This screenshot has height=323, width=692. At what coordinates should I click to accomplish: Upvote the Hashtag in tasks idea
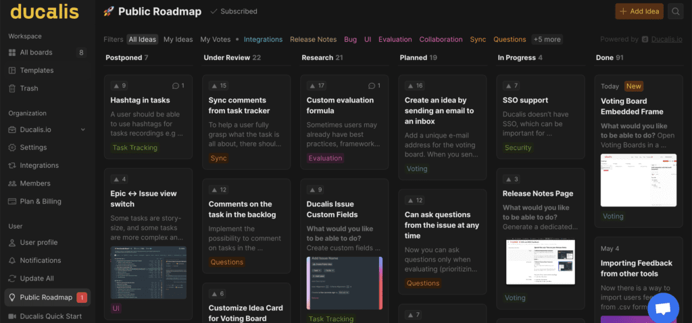coord(119,86)
